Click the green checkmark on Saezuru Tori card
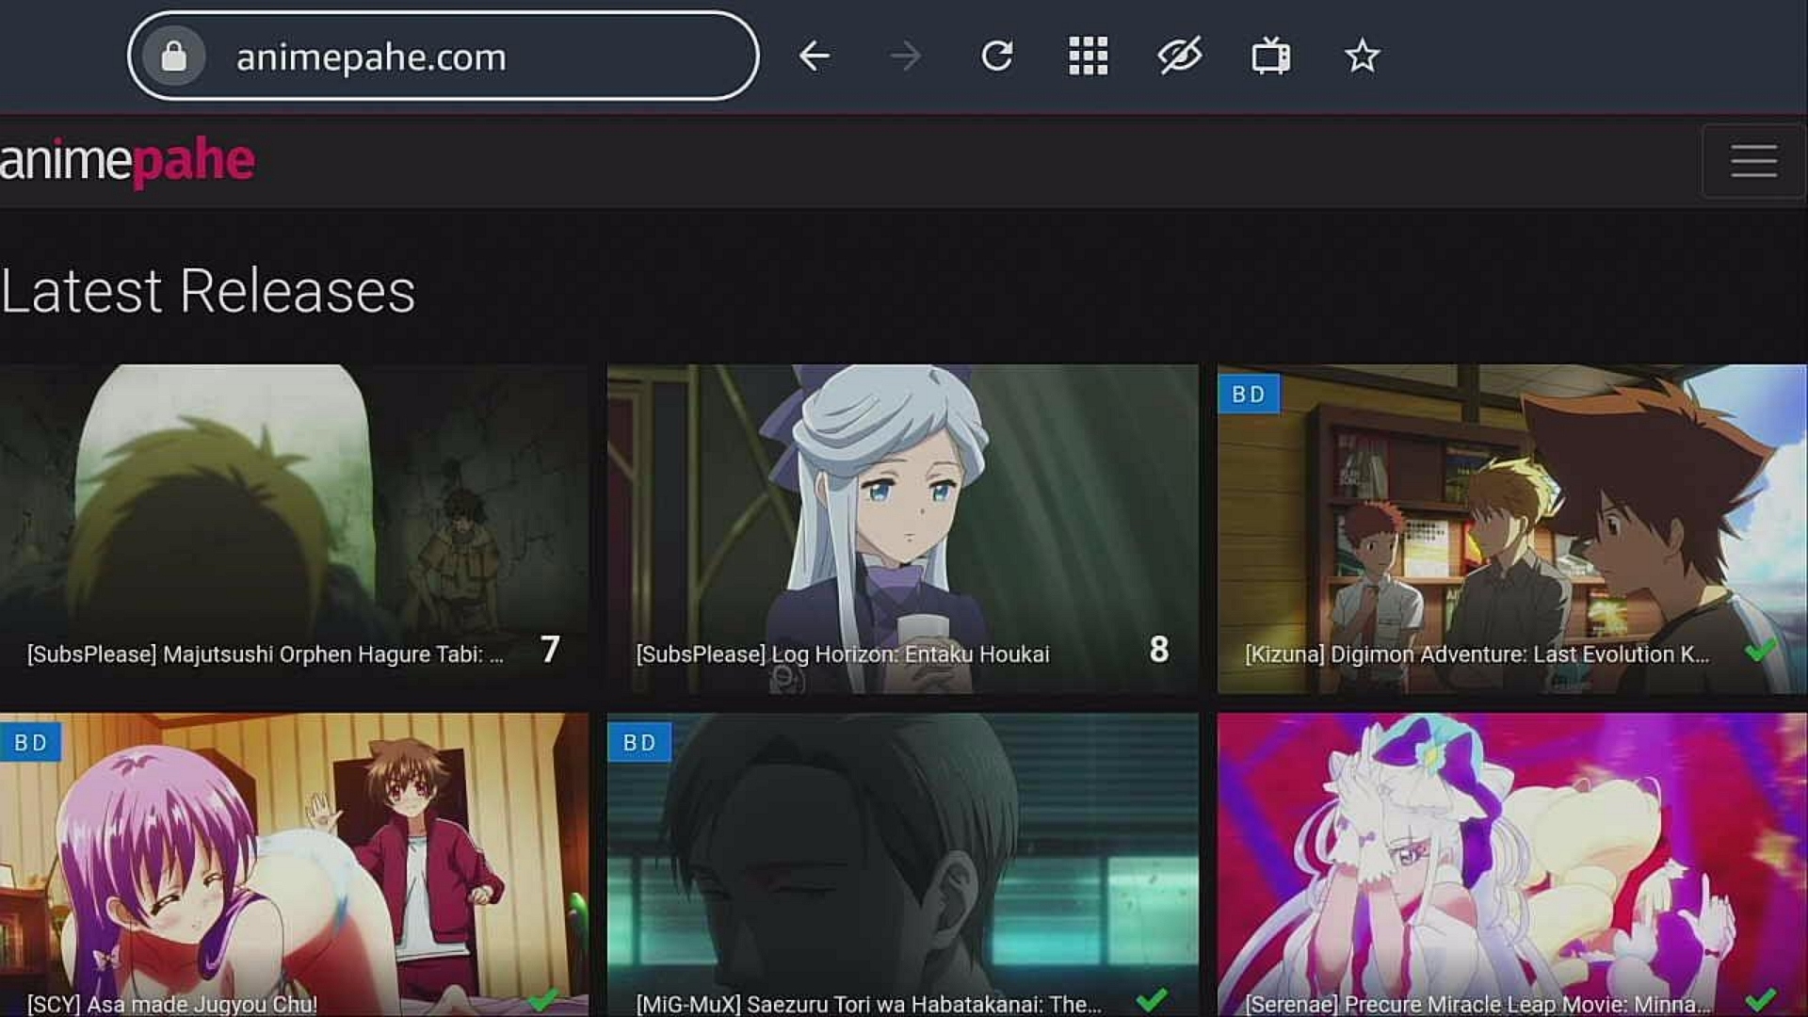Image resolution: width=1808 pixels, height=1017 pixels. click(x=1152, y=999)
